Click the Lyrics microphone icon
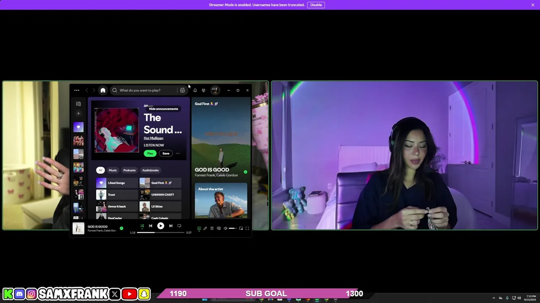This screenshot has height=303, width=540. pos(205,228)
